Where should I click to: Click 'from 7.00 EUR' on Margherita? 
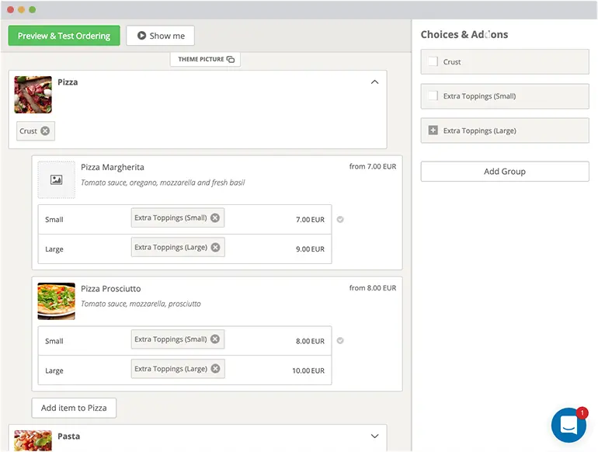(373, 166)
